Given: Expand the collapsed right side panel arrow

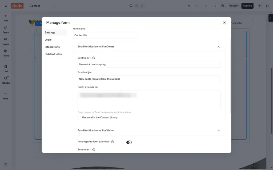Looking at the screenshot, I should [x=271, y=18].
